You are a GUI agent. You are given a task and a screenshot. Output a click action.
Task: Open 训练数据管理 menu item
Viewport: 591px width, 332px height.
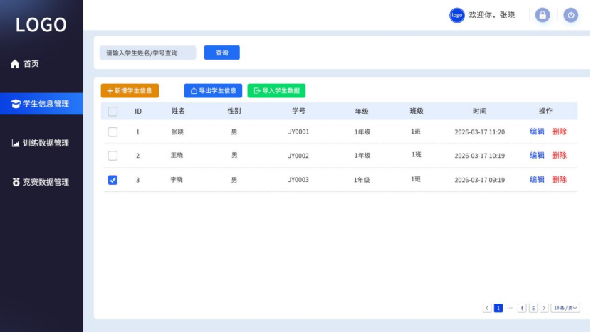coord(41,143)
